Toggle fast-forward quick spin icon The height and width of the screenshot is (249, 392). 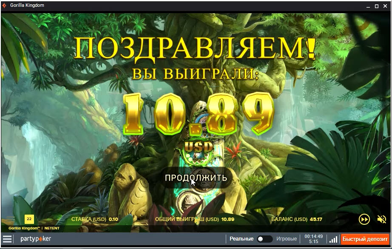[x=364, y=219]
